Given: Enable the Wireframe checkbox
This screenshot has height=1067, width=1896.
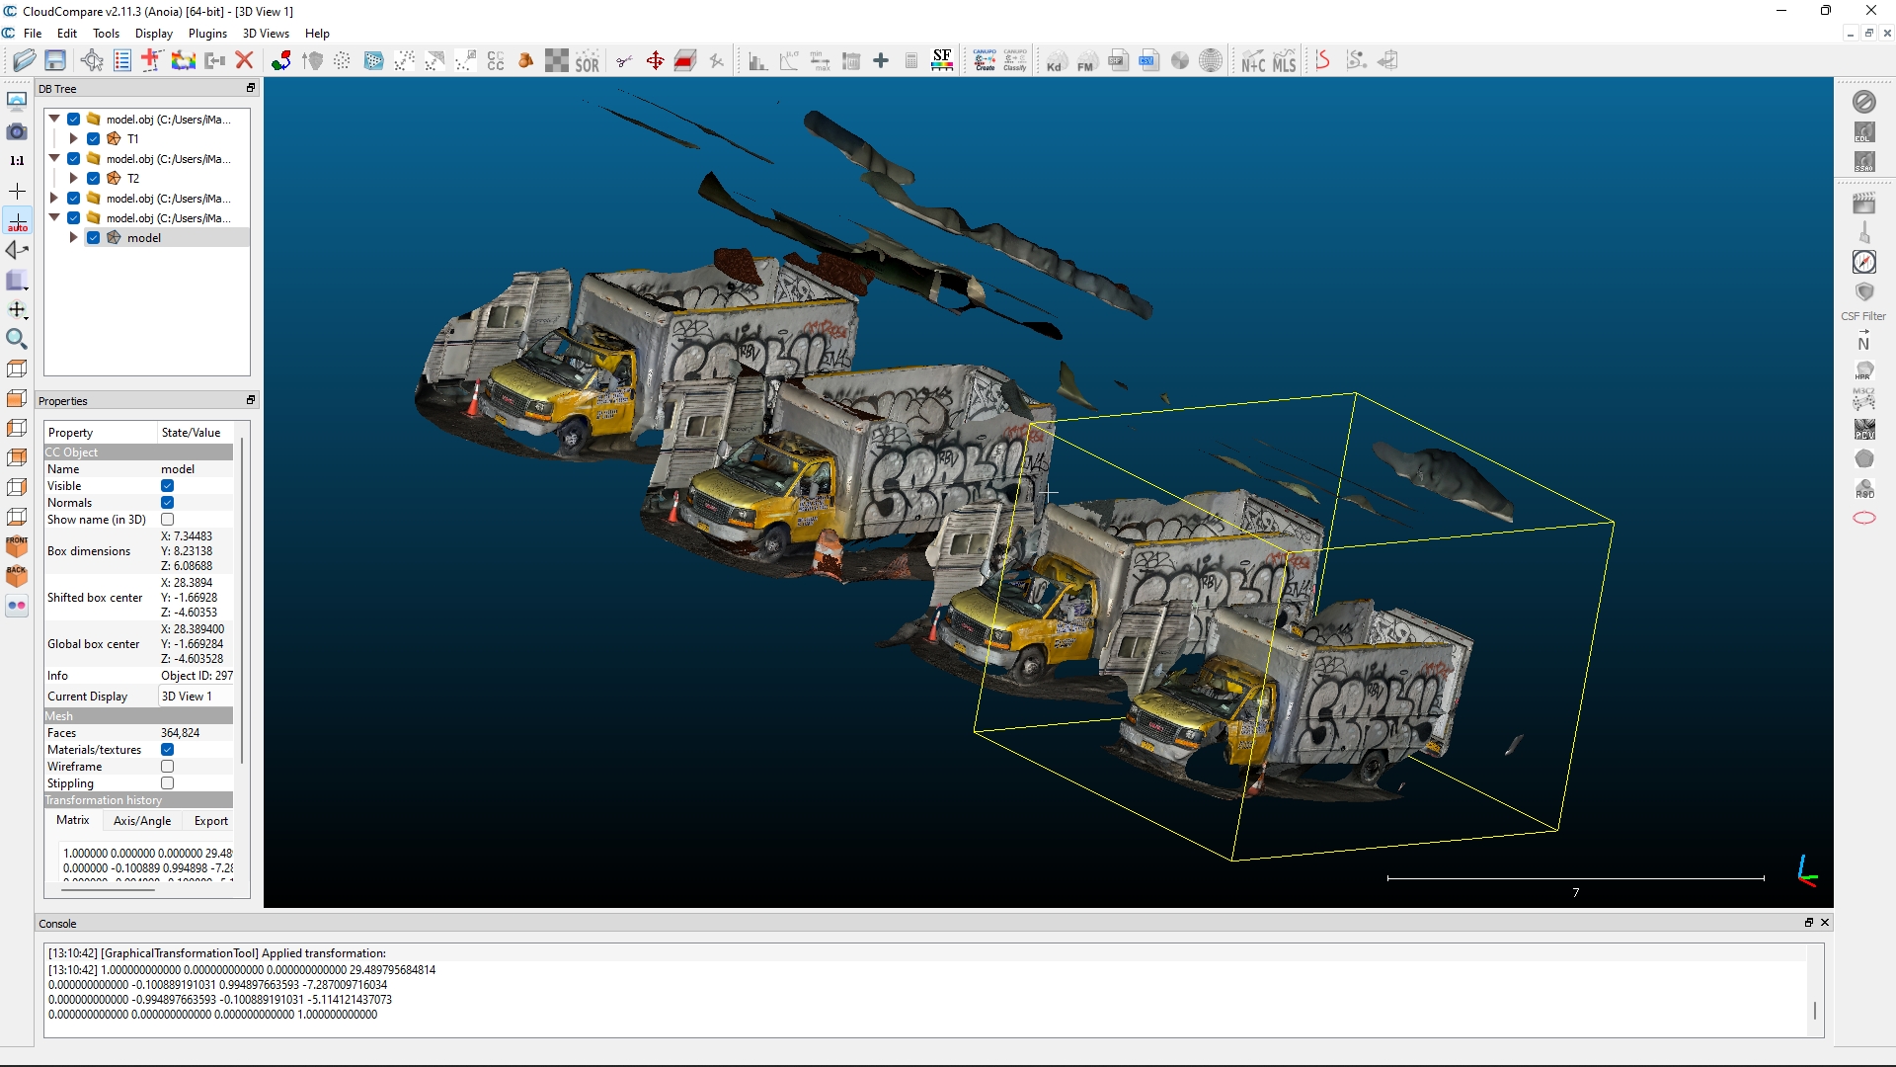Looking at the screenshot, I should [167, 767].
